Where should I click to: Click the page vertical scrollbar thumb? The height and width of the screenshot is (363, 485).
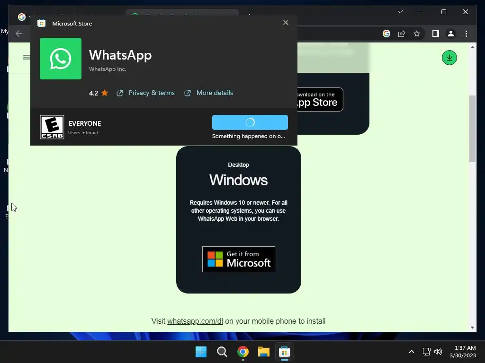(x=472, y=129)
